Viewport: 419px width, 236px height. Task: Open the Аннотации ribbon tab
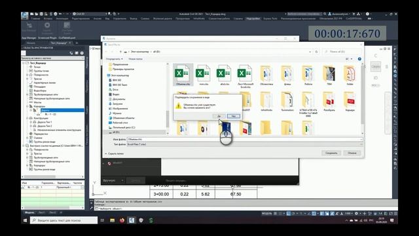62,19
